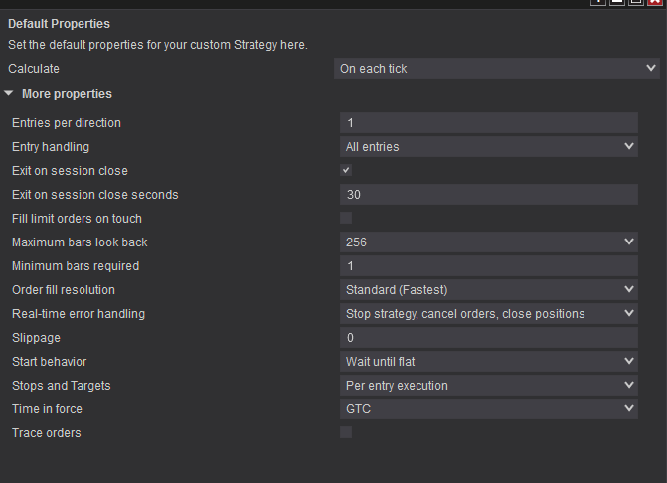667x483 pixels.
Task: Click the Exit on session close seconds field
Action: [x=488, y=195]
